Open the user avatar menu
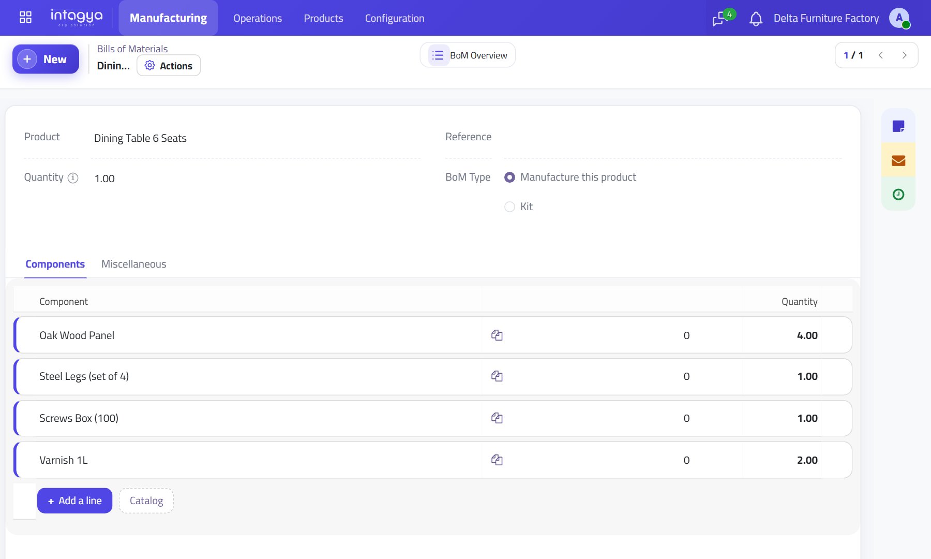Screen dimensions: 931x559 899,18
